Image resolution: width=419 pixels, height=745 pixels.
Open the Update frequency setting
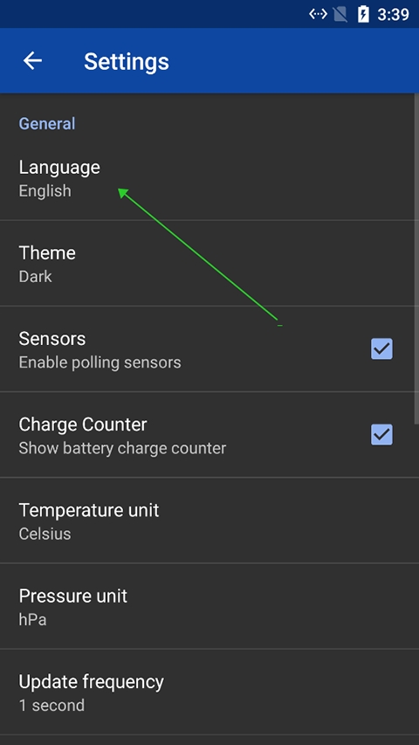209,692
